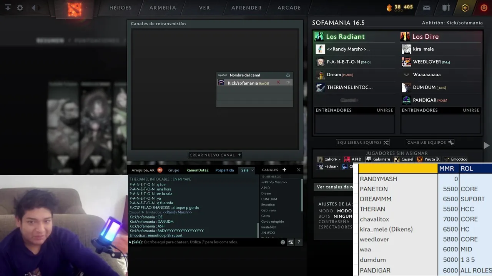Click P-A-N-E-T-O-N player avatar
Screen dimensions: 492x276
pos(320,62)
